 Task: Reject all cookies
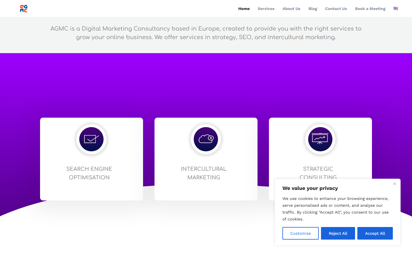coord(338,233)
